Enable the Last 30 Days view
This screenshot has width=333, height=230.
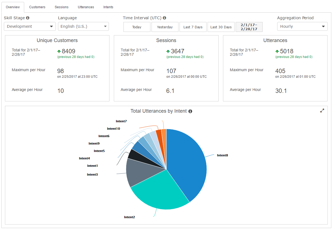pyautogui.click(x=221, y=27)
